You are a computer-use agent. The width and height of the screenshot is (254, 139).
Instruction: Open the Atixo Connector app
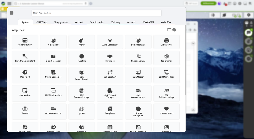(x=110, y=42)
